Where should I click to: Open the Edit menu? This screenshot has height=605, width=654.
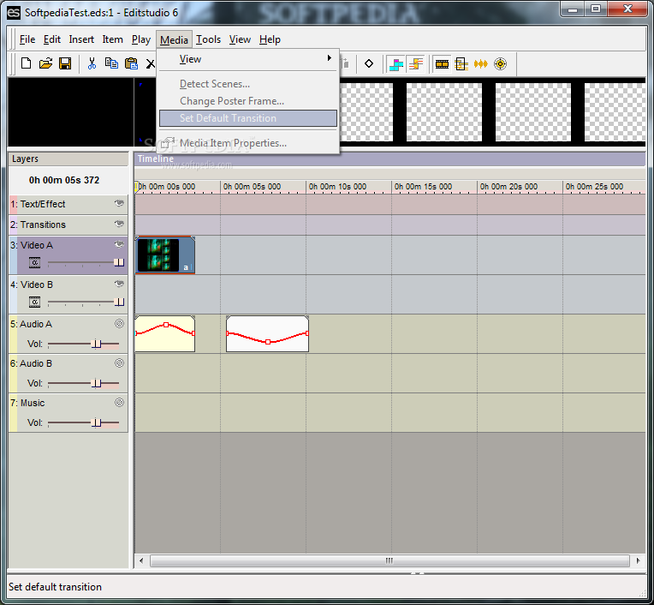[x=52, y=39]
